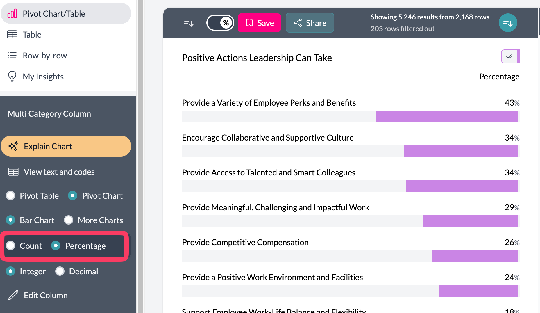
Task: Toggle the percent switch in the toolbar
Action: pos(220,23)
